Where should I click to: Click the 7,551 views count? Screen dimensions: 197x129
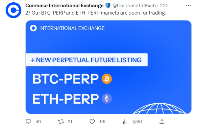pos(137,122)
